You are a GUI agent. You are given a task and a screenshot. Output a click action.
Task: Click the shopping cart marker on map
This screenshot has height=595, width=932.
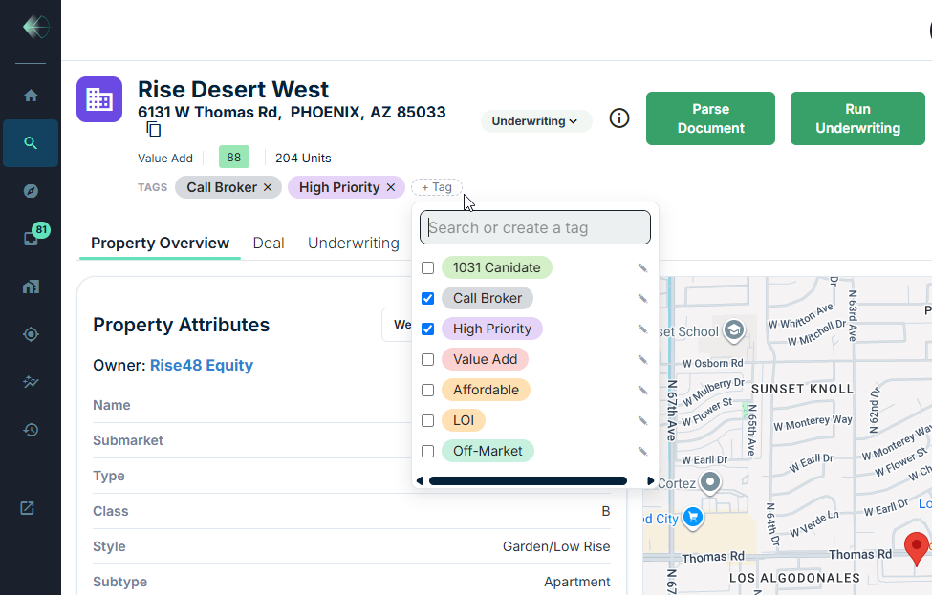pos(693,518)
